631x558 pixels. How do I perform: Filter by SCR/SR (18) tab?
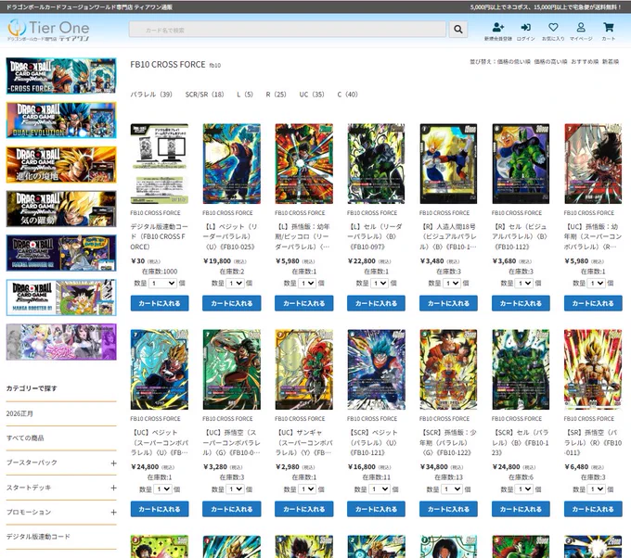(204, 95)
